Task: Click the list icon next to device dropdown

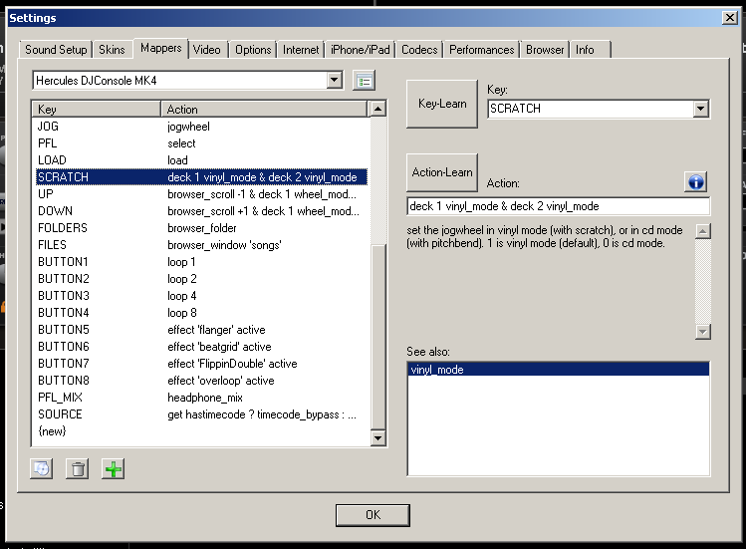Action: click(x=364, y=81)
